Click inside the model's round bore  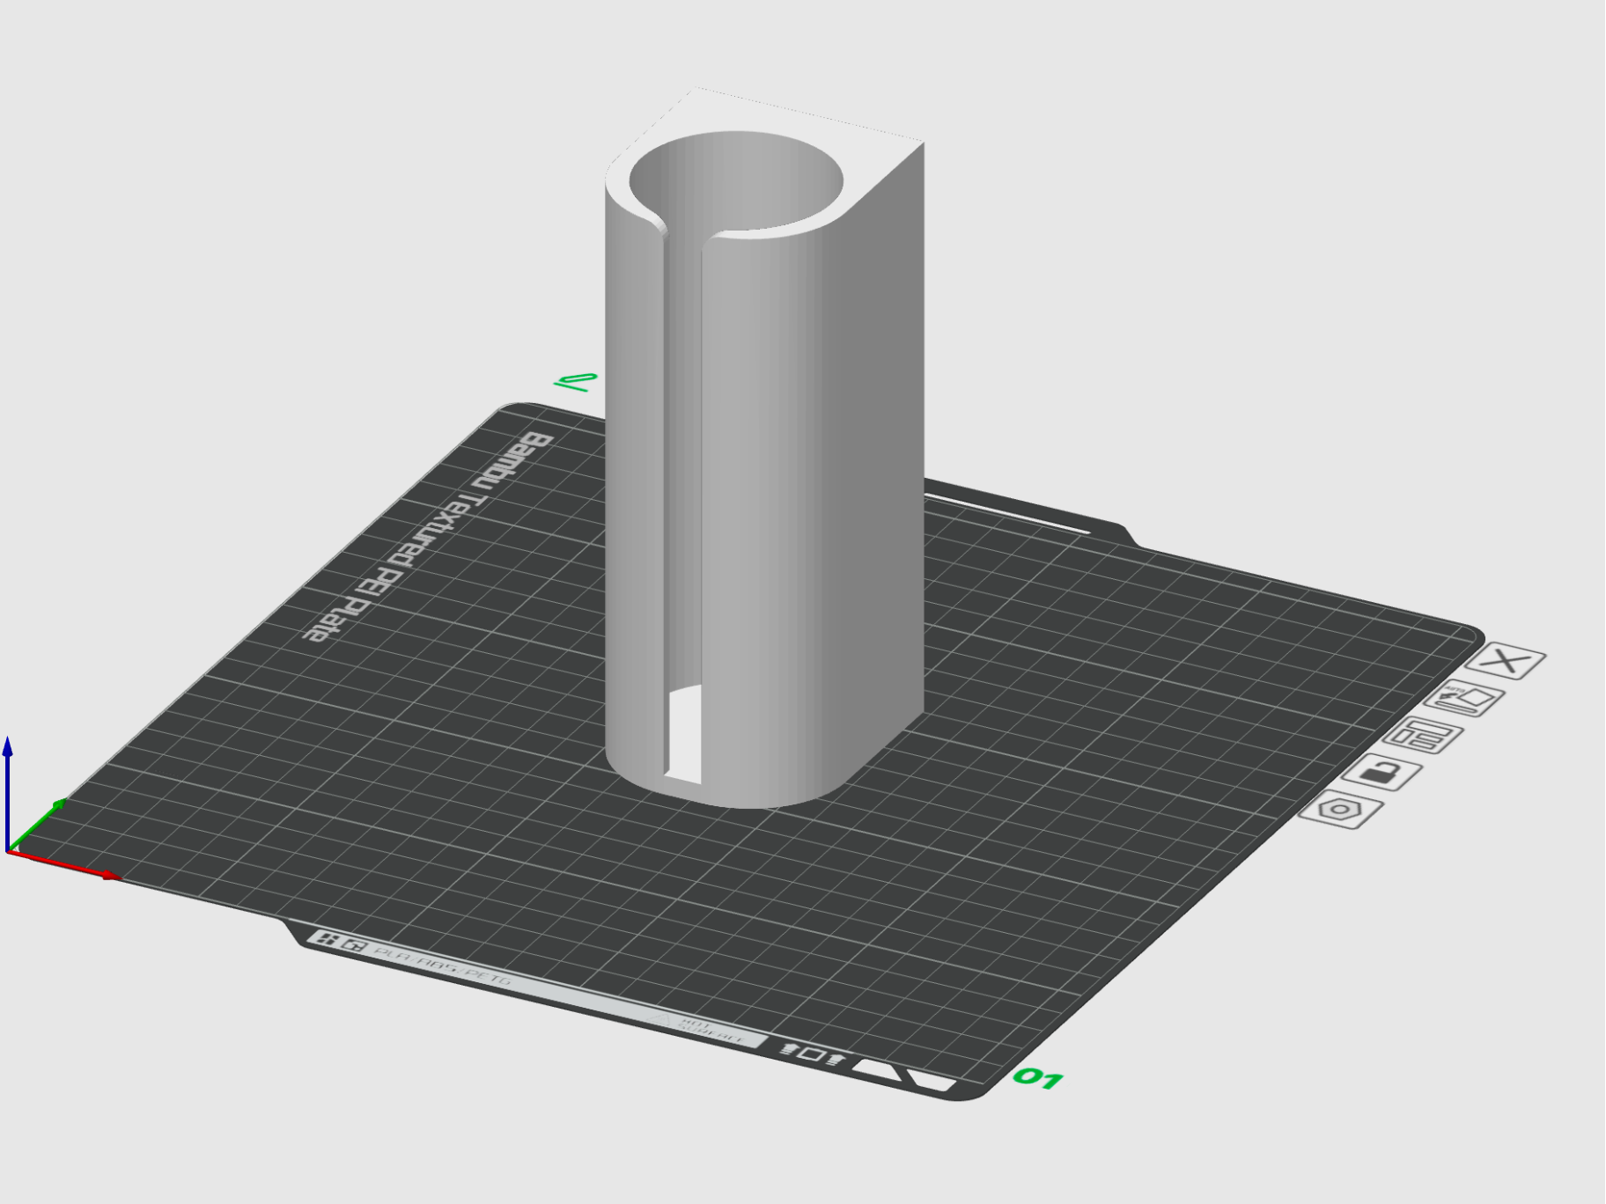[736, 181]
